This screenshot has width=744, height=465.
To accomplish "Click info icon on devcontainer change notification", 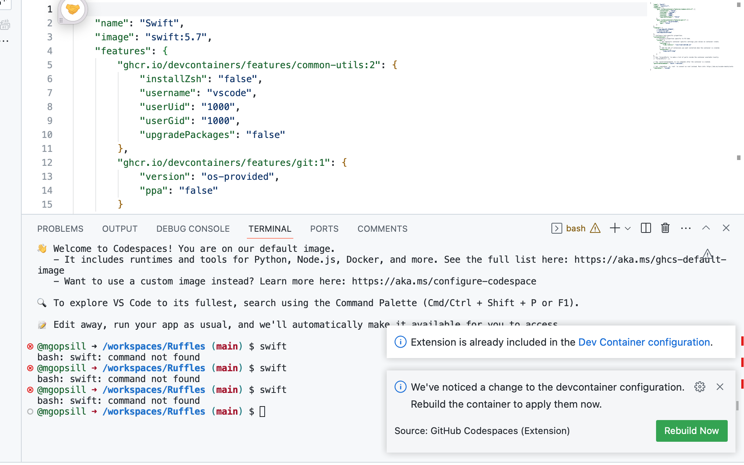I will [x=400, y=387].
